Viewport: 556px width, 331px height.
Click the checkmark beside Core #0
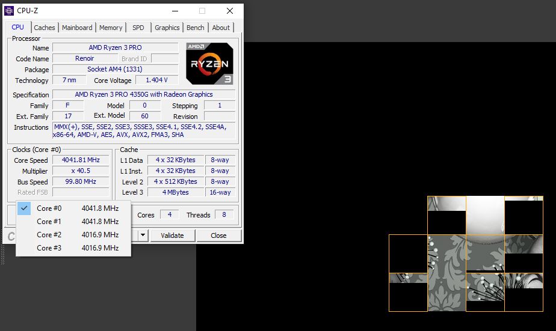(x=24, y=208)
